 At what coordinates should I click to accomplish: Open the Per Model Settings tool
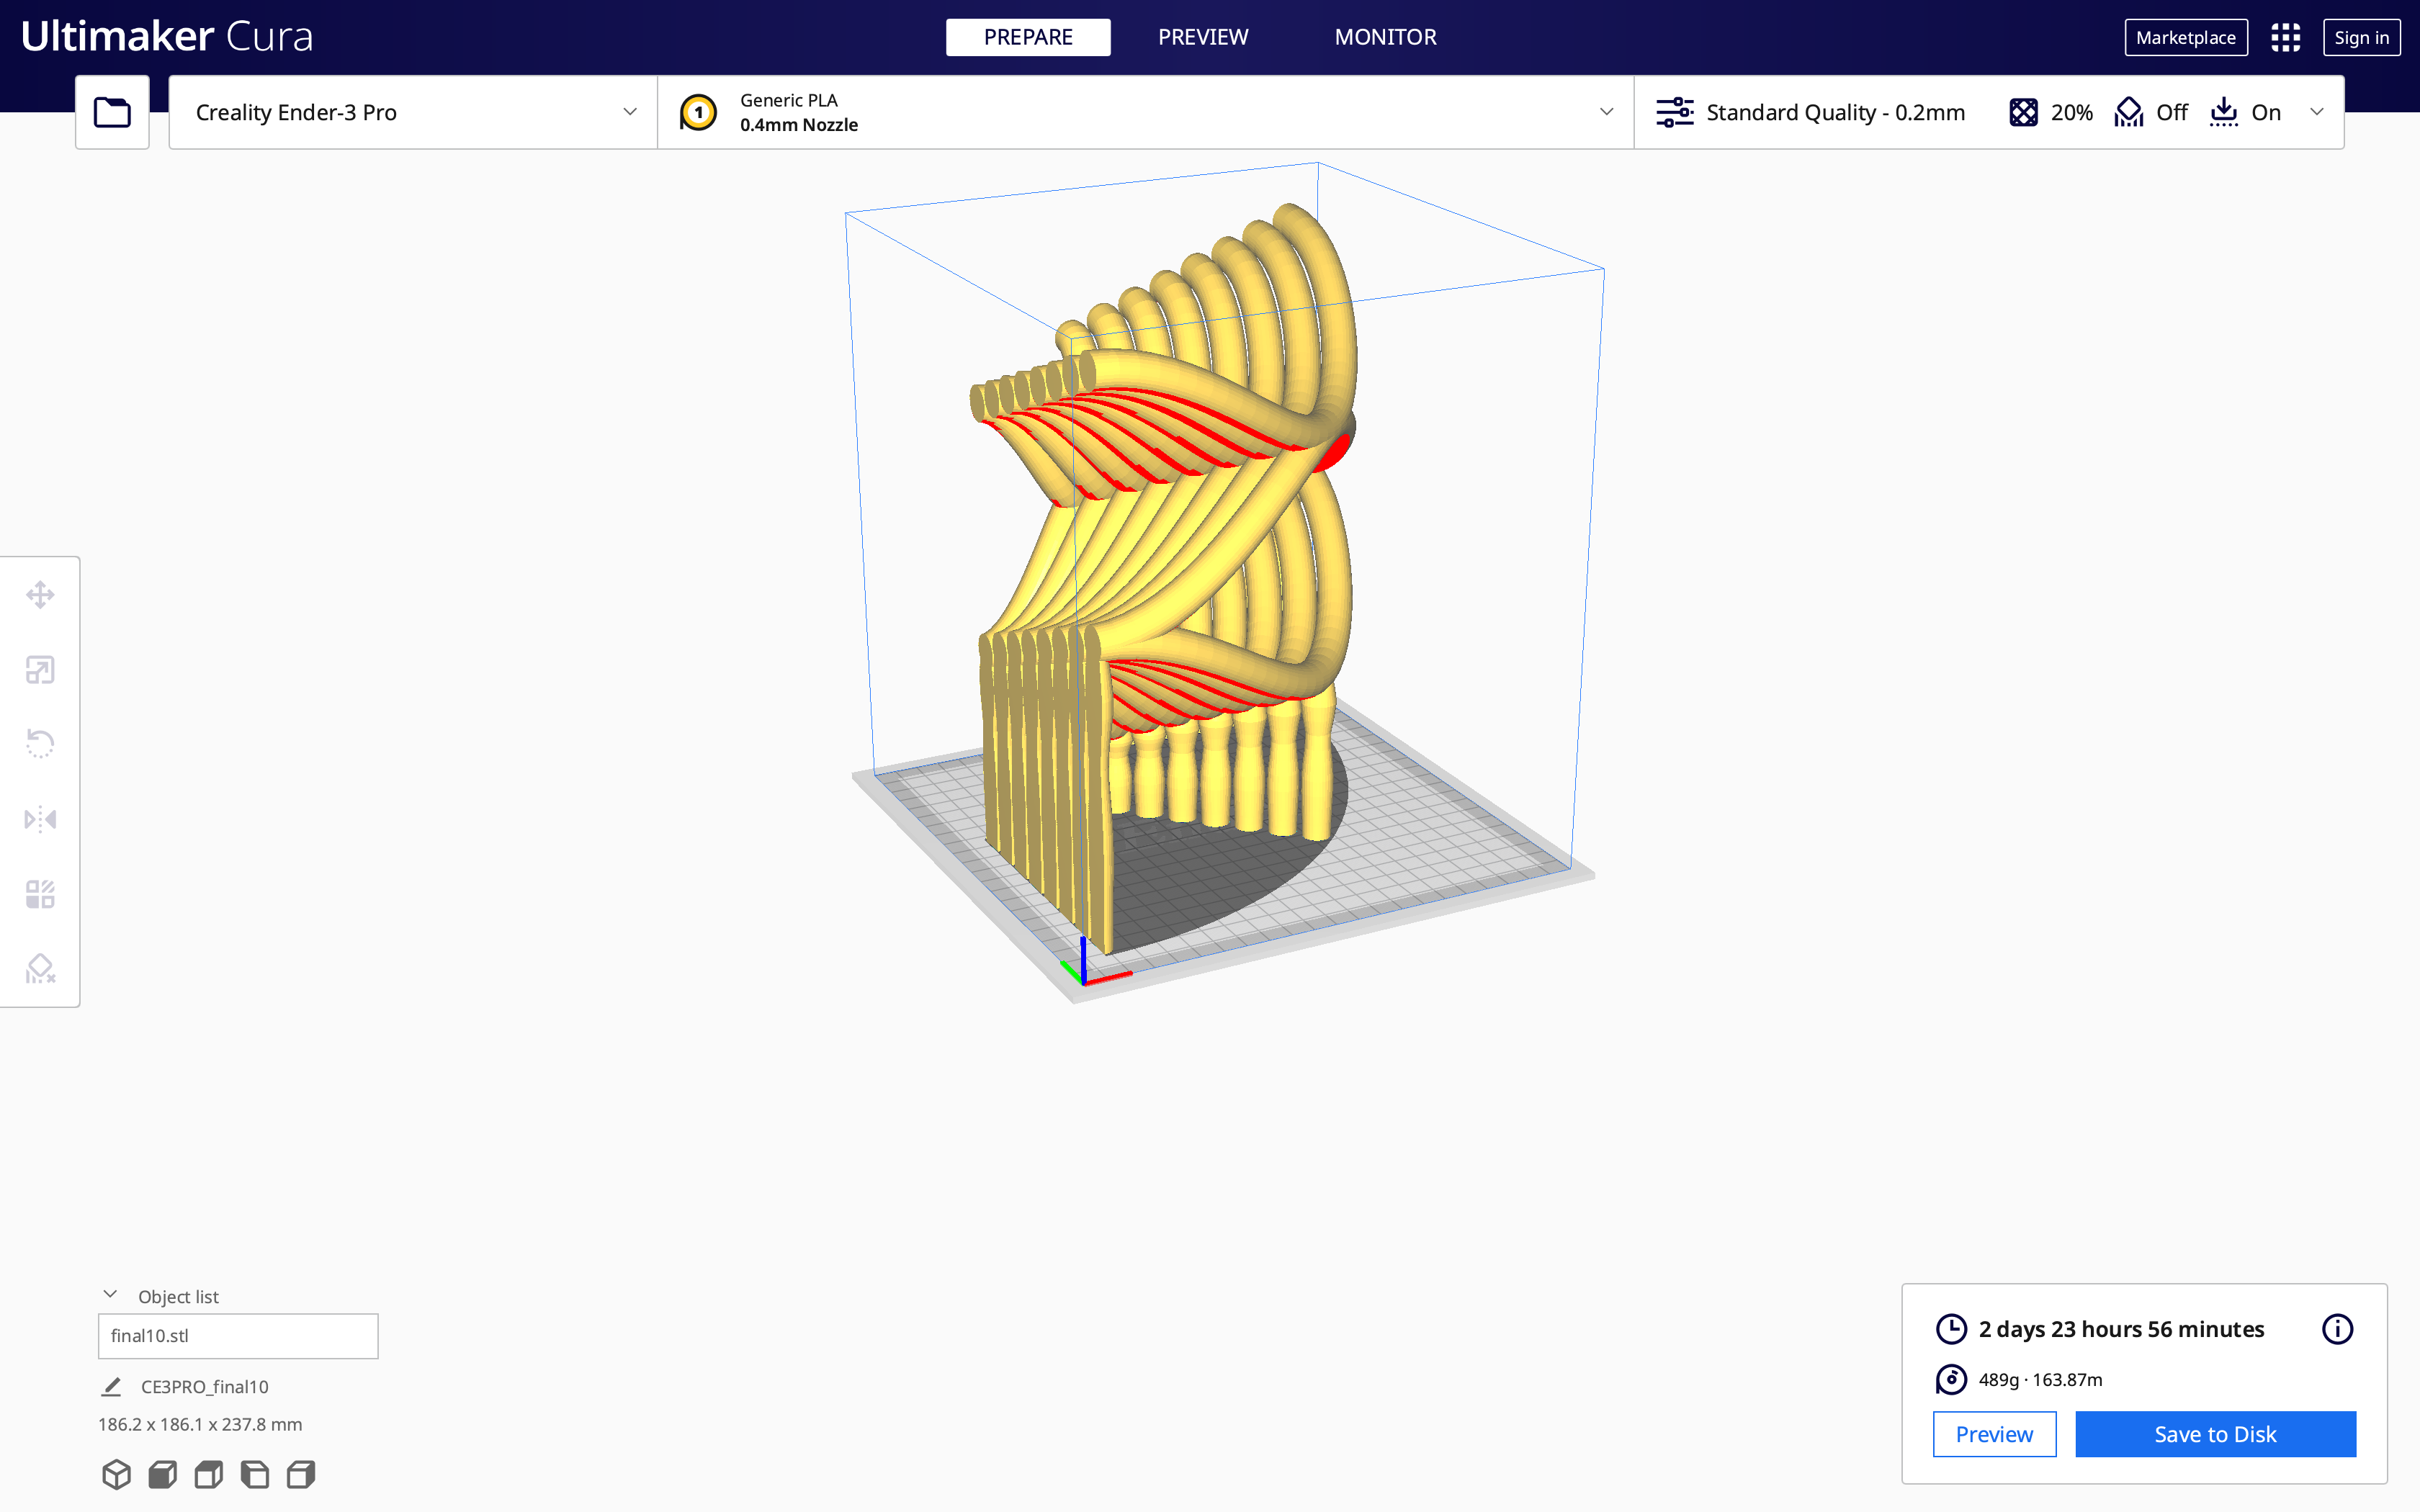pyautogui.click(x=40, y=894)
